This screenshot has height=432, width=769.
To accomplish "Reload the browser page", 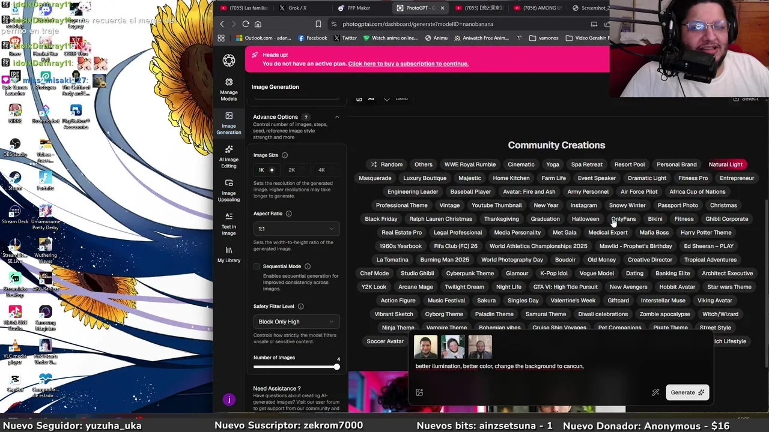I will (246, 24).
